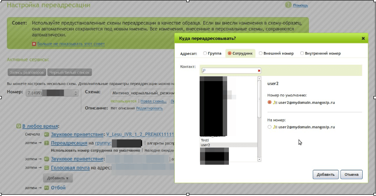Click the группу link in forwarding row
376x196 pixels.
[x=103, y=143]
